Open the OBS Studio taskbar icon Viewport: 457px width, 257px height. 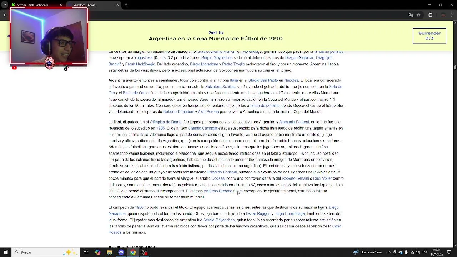(145, 252)
